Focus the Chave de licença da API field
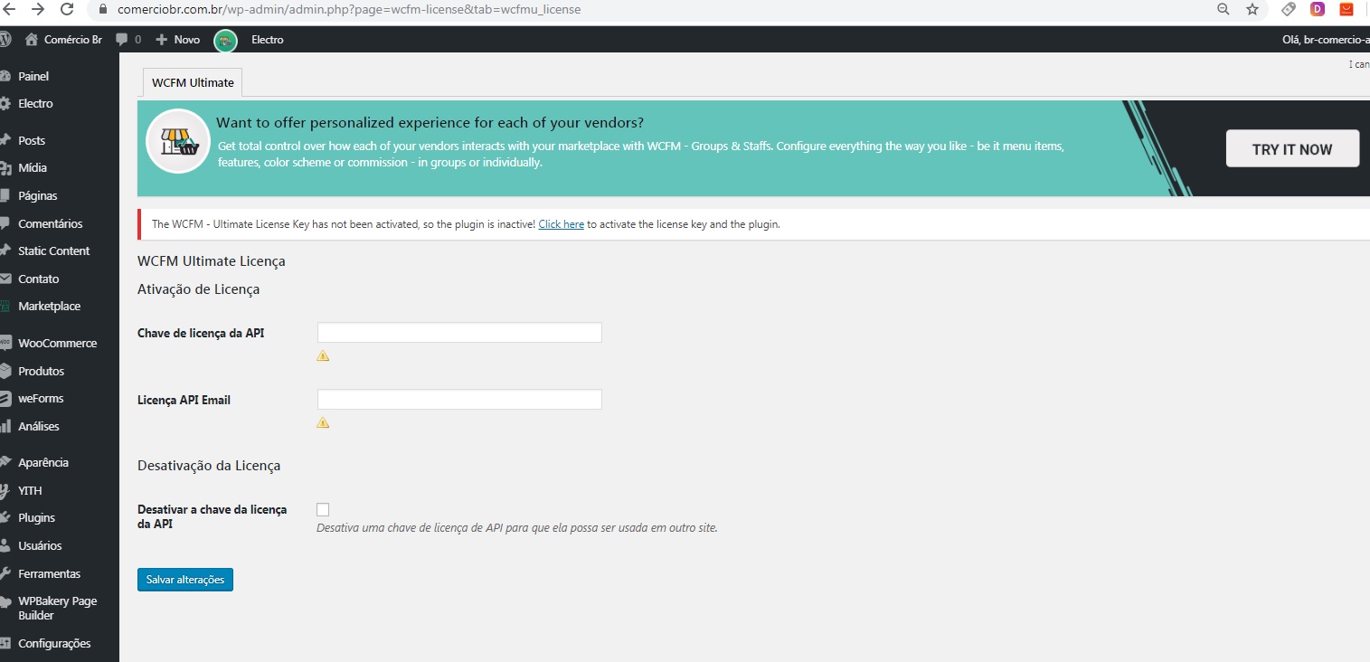The width and height of the screenshot is (1370, 662). pyautogui.click(x=459, y=333)
